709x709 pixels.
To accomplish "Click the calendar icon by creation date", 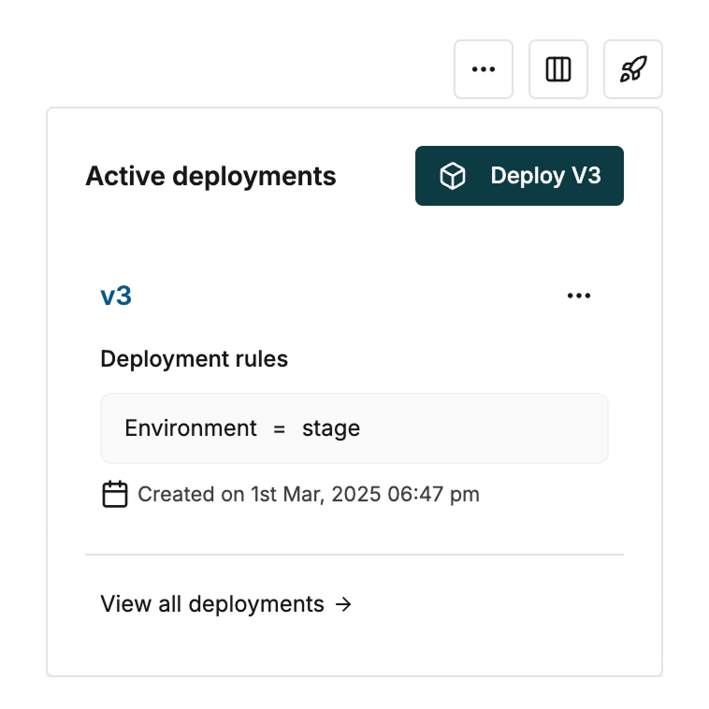I will (x=115, y=494).
